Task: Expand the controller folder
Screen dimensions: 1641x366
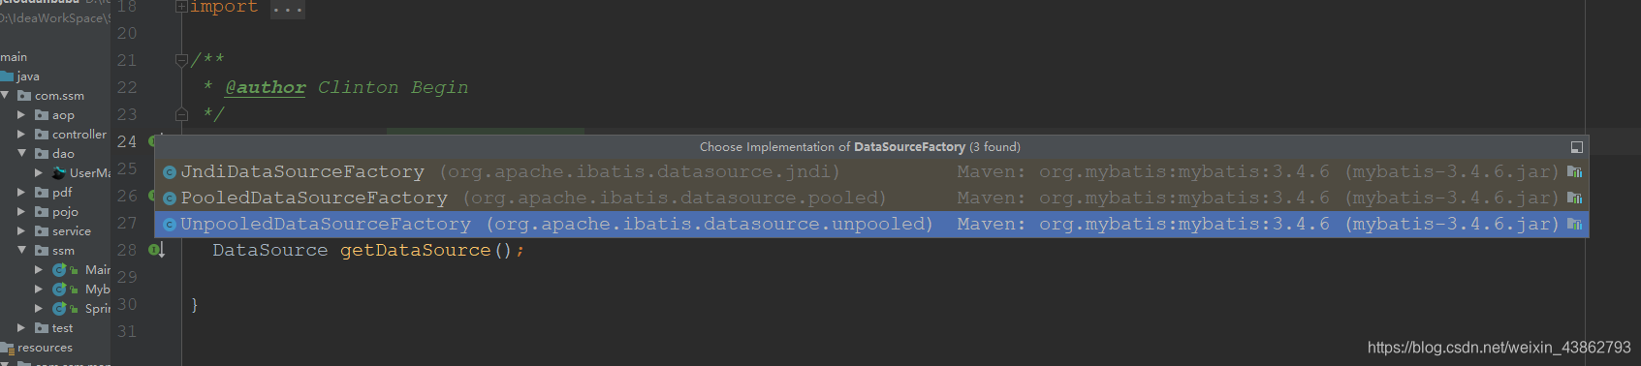Action: pyautogui.click(x=21, y=134)
